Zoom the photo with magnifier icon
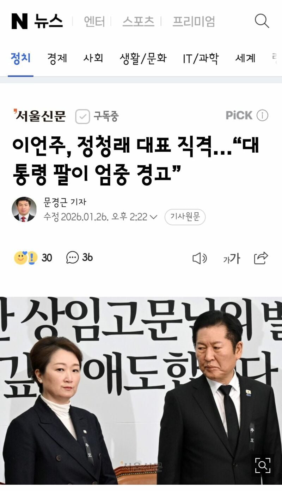Image resolution: width=282 pixels, height=491 pixels. [263, 465]
